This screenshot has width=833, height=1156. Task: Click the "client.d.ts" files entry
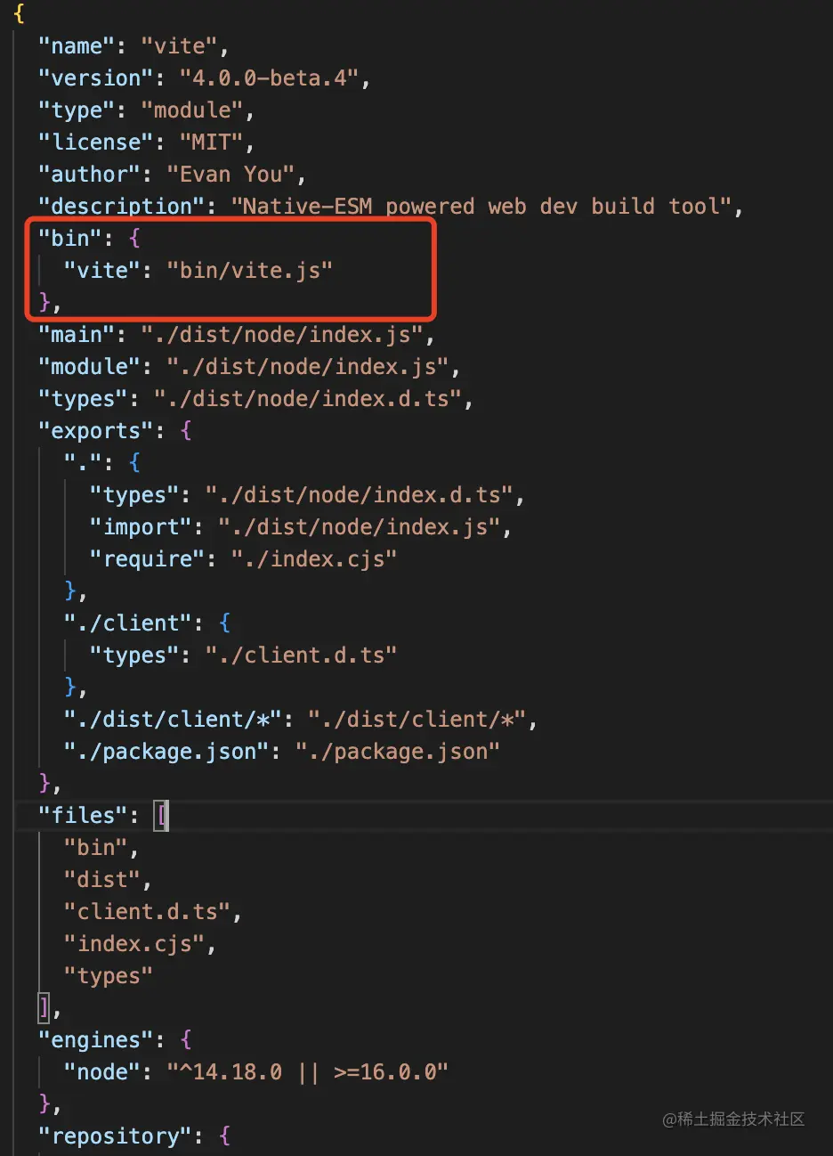148,912
